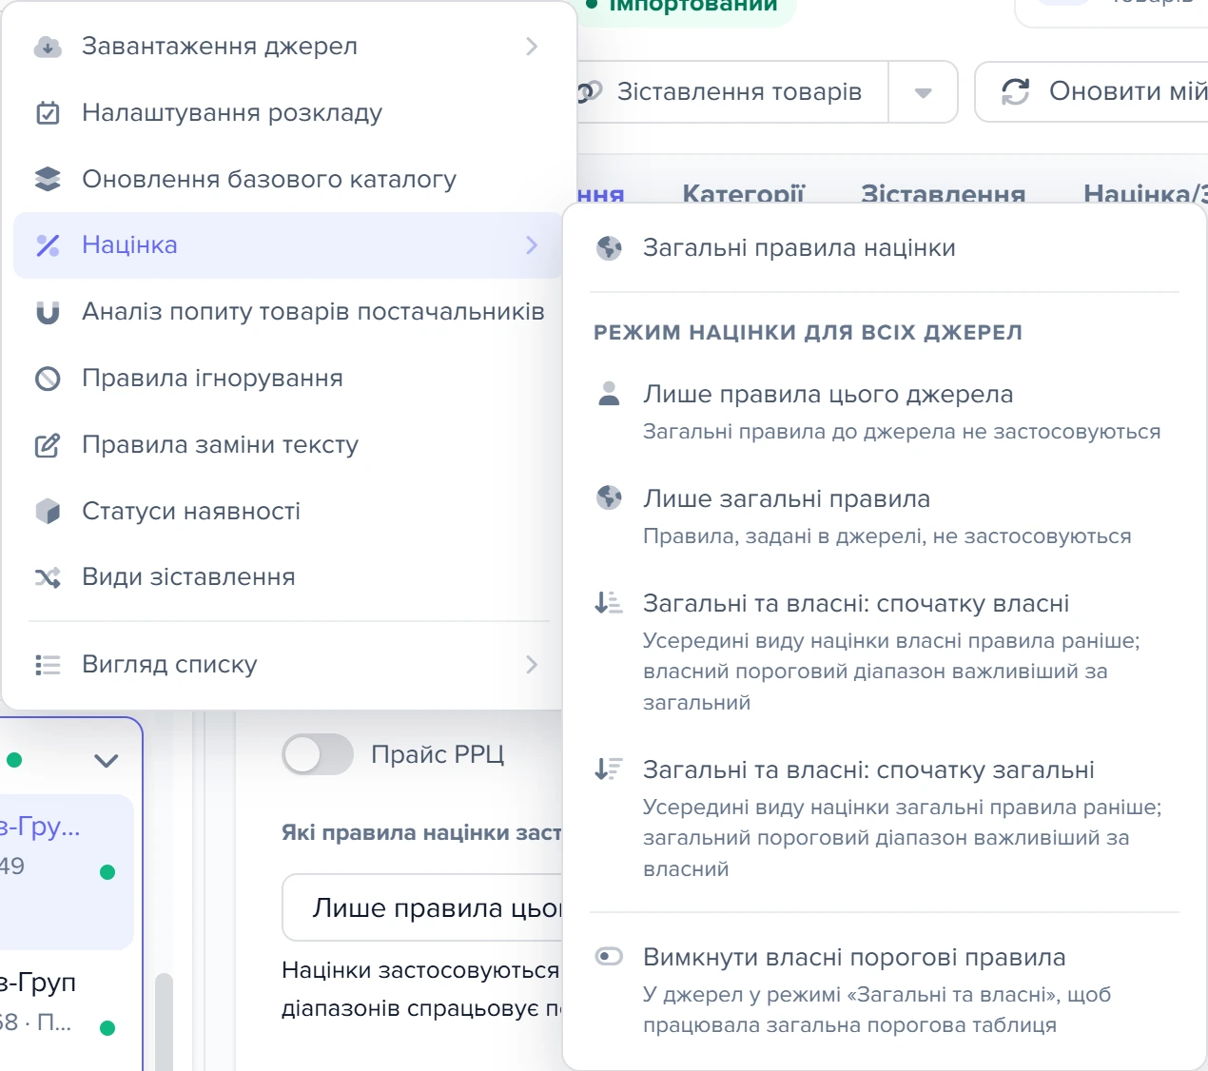Switch to the Категорії tab
This screenshot has width=1208, height=1071.
tap(743, 194)
